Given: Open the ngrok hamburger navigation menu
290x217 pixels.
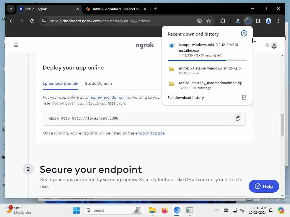Looking at the screenshot, I should 16,45.
